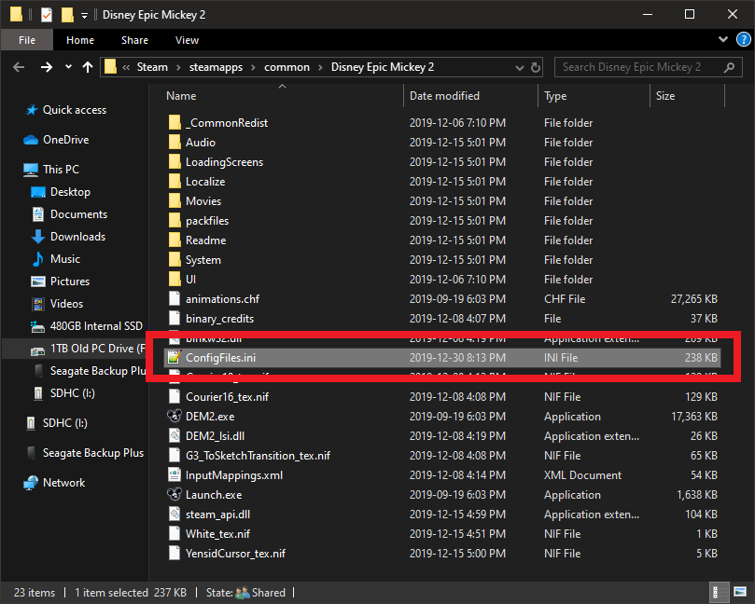Select the Audio folder icon
Viewport: 755px width, 604px height.
pos(175,143)
